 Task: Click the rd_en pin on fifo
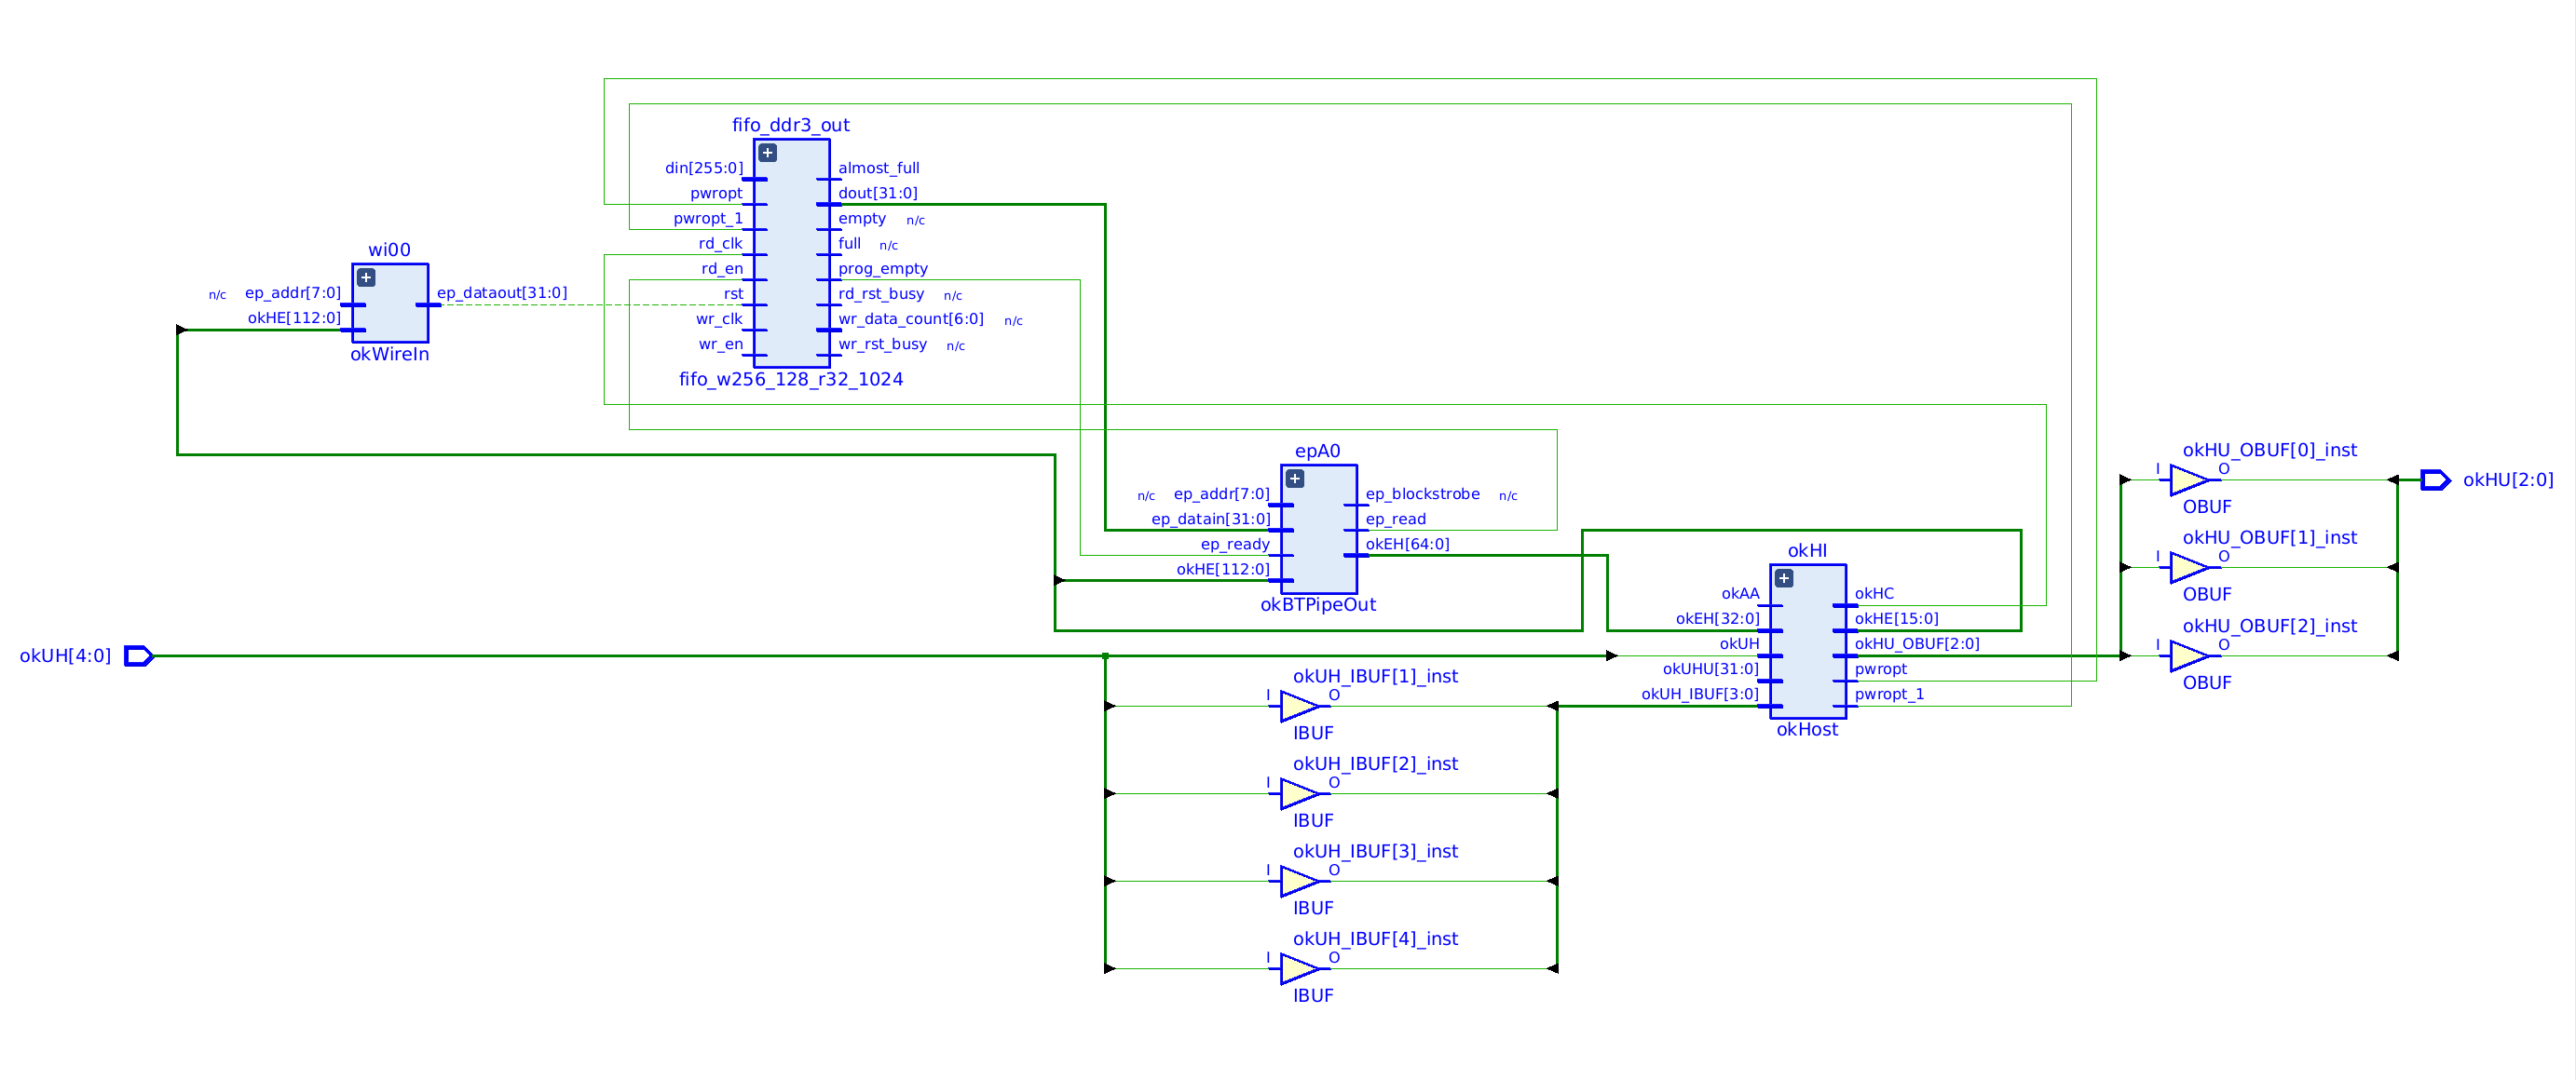tap(722, 269)
